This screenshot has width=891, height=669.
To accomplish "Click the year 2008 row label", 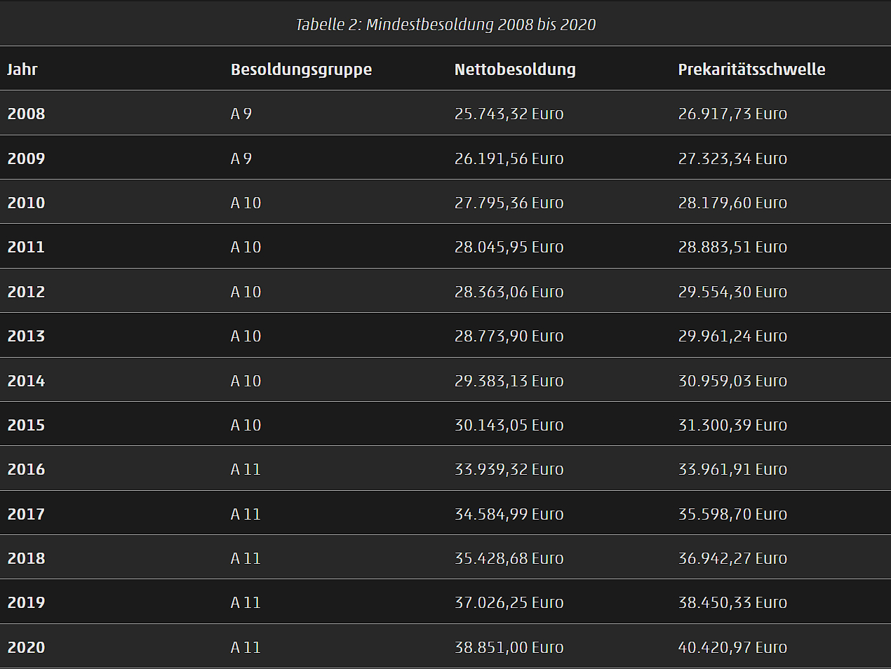I will tap(26, 114).
